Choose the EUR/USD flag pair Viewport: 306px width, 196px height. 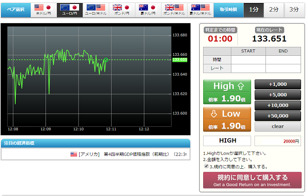tap(96, 7)
